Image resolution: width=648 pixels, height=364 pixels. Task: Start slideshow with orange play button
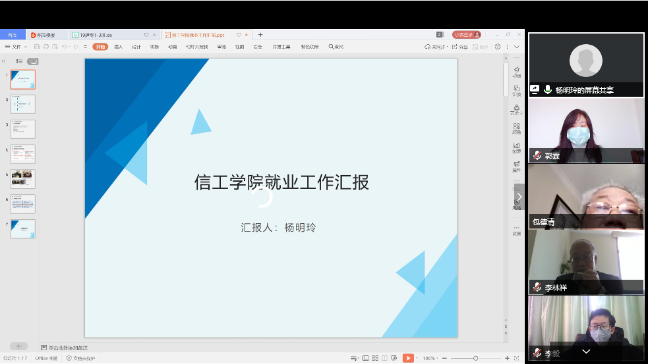tap(408, 358)
